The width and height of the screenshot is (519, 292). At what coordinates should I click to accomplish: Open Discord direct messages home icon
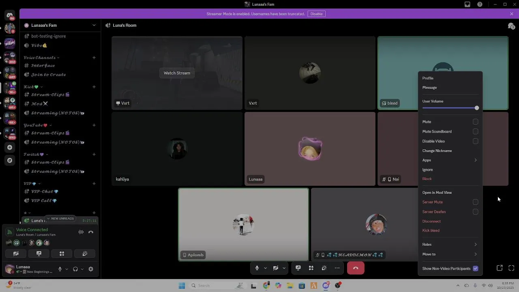[10, 15]
